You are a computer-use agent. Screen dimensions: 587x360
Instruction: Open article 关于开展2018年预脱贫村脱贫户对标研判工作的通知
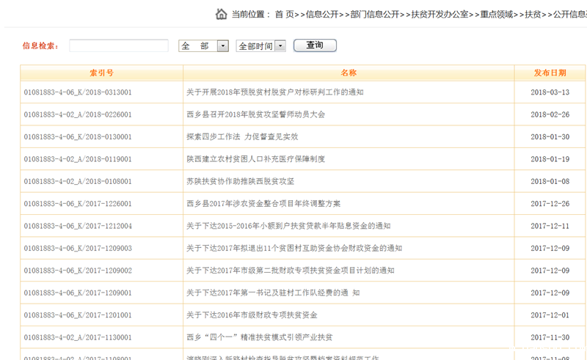[x=275, y=92]
